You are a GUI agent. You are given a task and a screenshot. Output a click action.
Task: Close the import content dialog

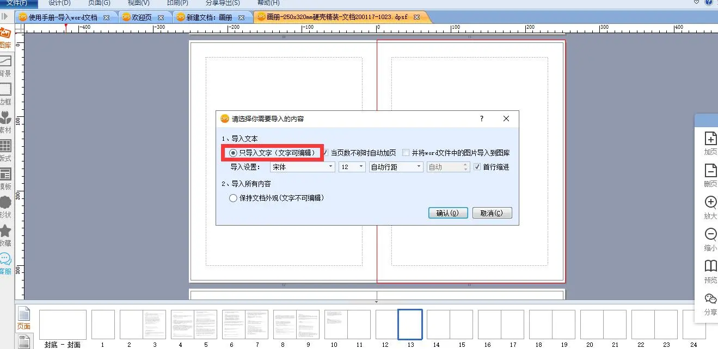(506, 119)
